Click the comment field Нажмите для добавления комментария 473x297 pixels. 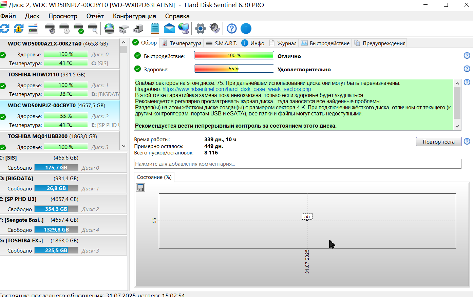(298, 164)
